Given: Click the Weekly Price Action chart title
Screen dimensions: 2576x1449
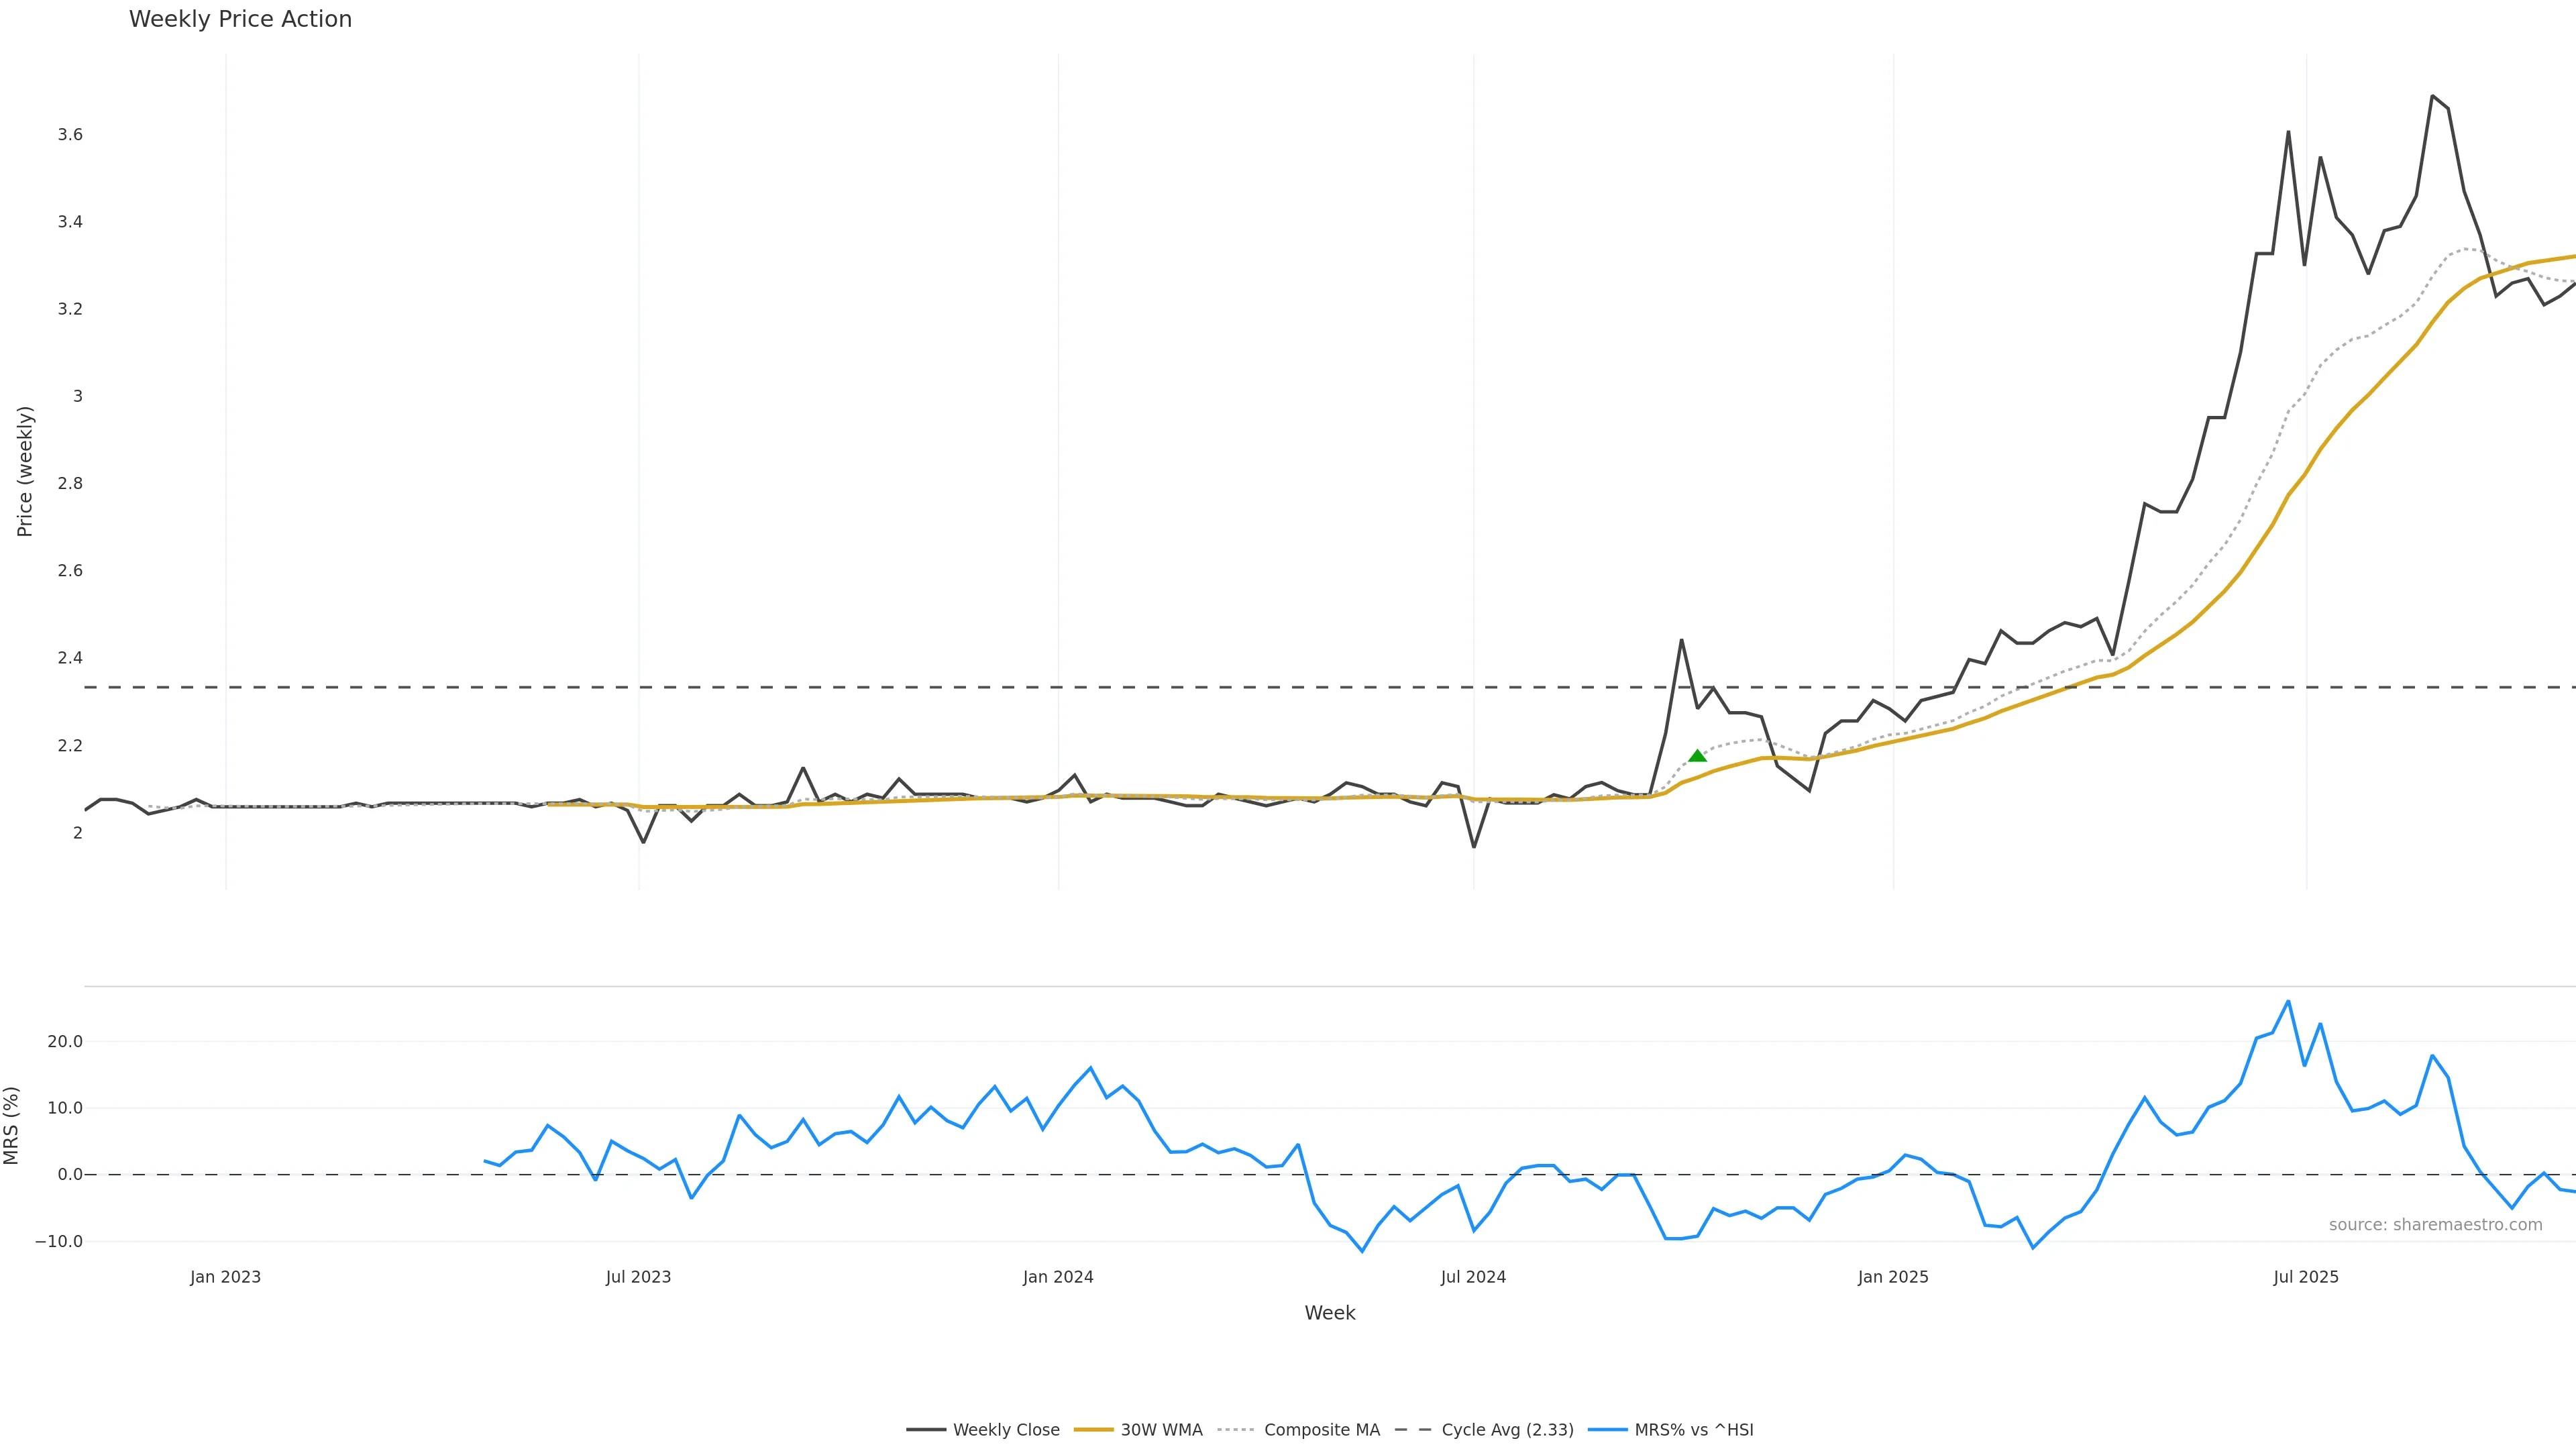Looking at the screenshot, I should [x=240, y=20].
